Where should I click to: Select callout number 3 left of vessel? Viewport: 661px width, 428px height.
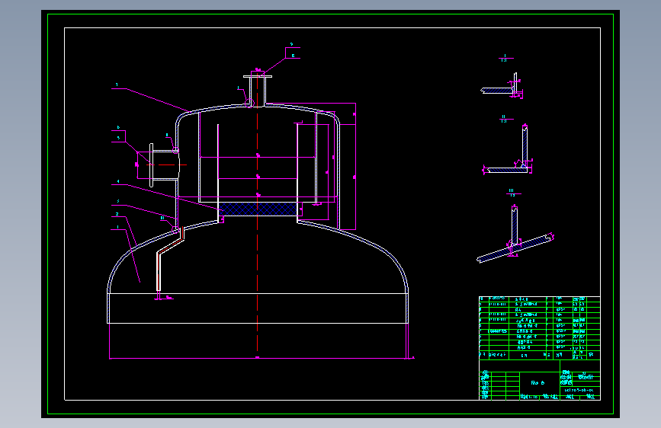(118, 201)
